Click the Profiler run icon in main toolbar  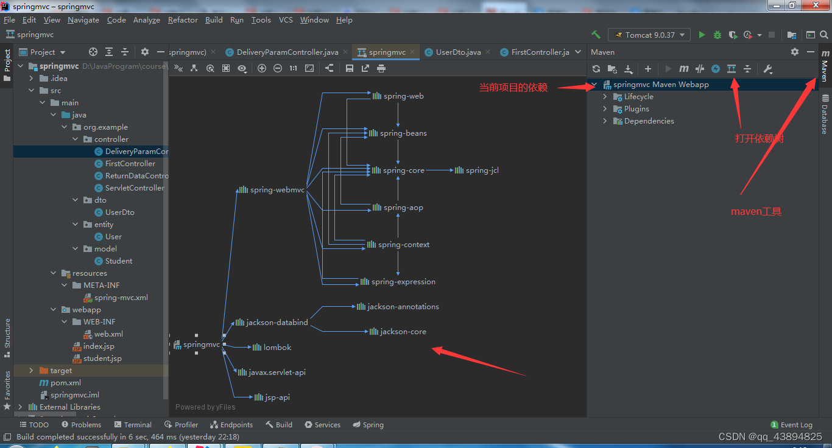point(749,35)
